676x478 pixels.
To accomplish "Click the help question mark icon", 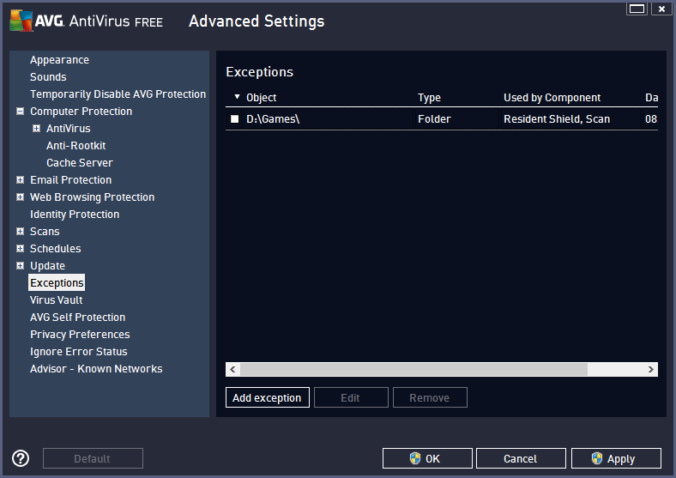I will click(21, 458).
